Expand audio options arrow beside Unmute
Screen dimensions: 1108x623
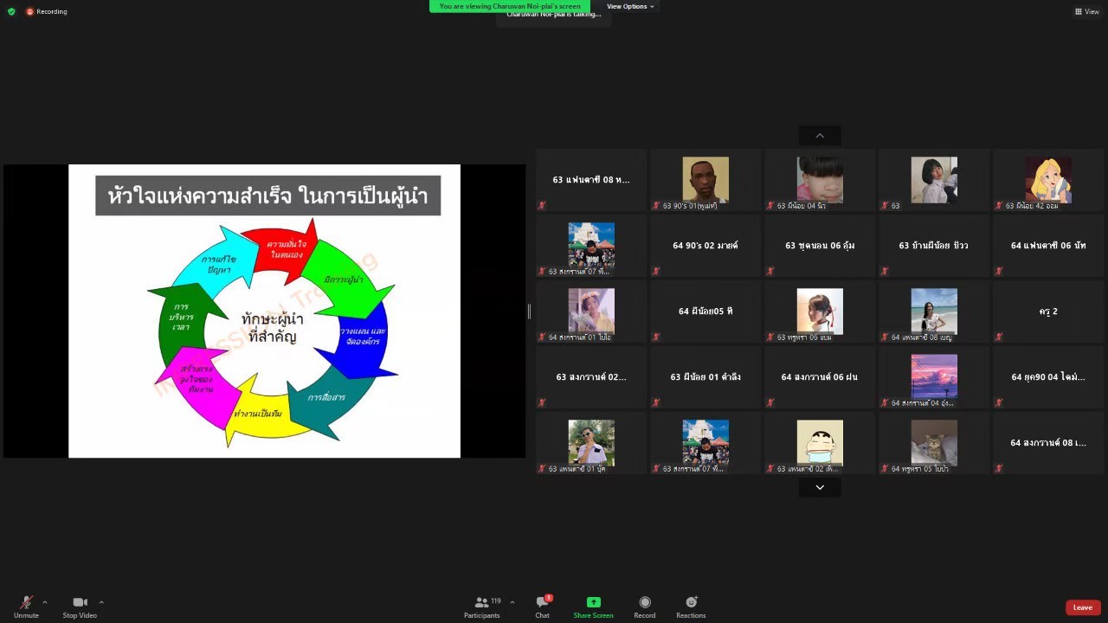45,602
